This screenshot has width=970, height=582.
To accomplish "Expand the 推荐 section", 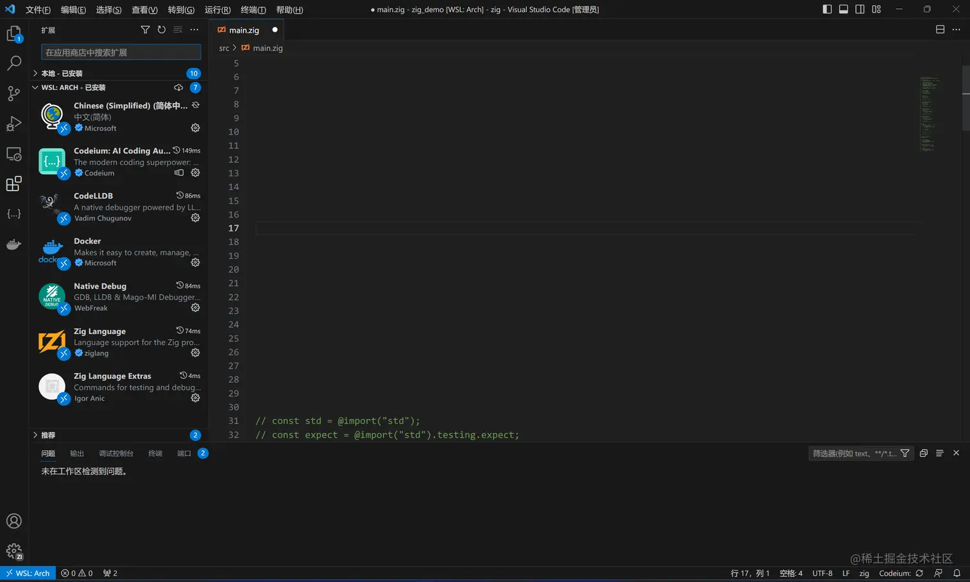I will (x=118, y=435).
